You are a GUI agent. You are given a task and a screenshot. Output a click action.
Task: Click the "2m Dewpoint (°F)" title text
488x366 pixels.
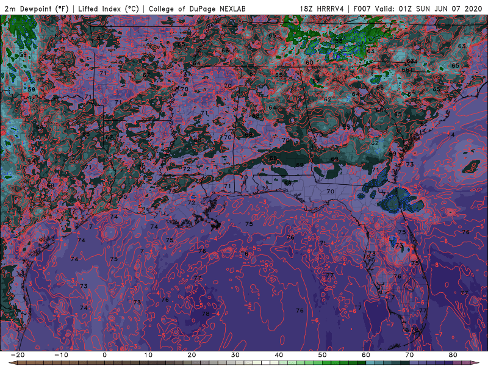(x=37, y=9)
